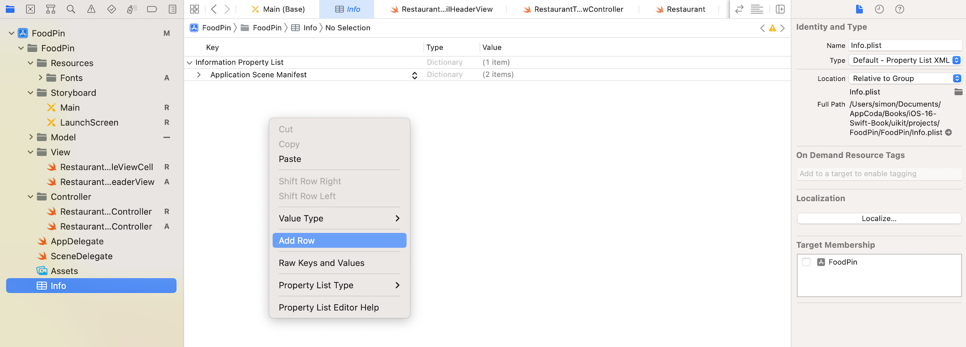
Task: Switch to the Main (Base) tab
Action: [x=278, y=9]
